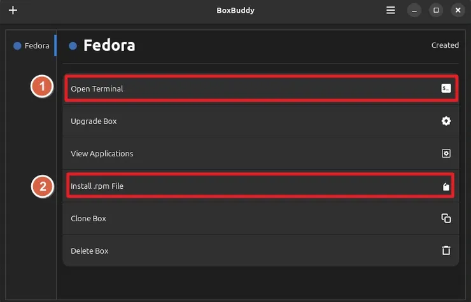Minimize the BoxBuddy window
471x302 pixels.
tap(414, 10)
